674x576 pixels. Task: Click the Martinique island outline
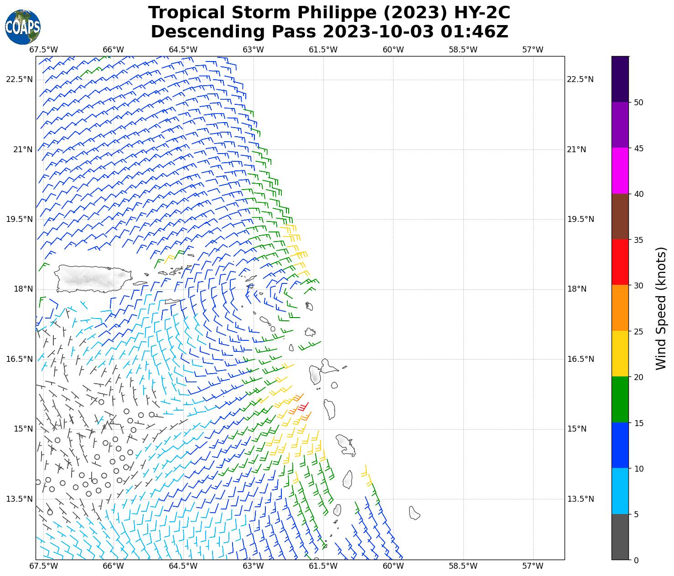pos(346,445)
